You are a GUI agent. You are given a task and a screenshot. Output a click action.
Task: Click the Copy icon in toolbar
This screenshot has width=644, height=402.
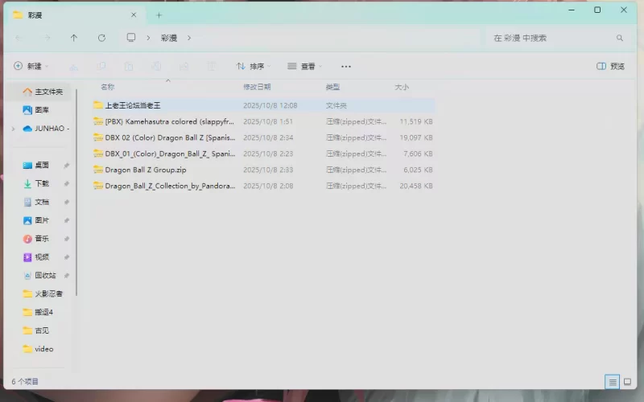101,67
